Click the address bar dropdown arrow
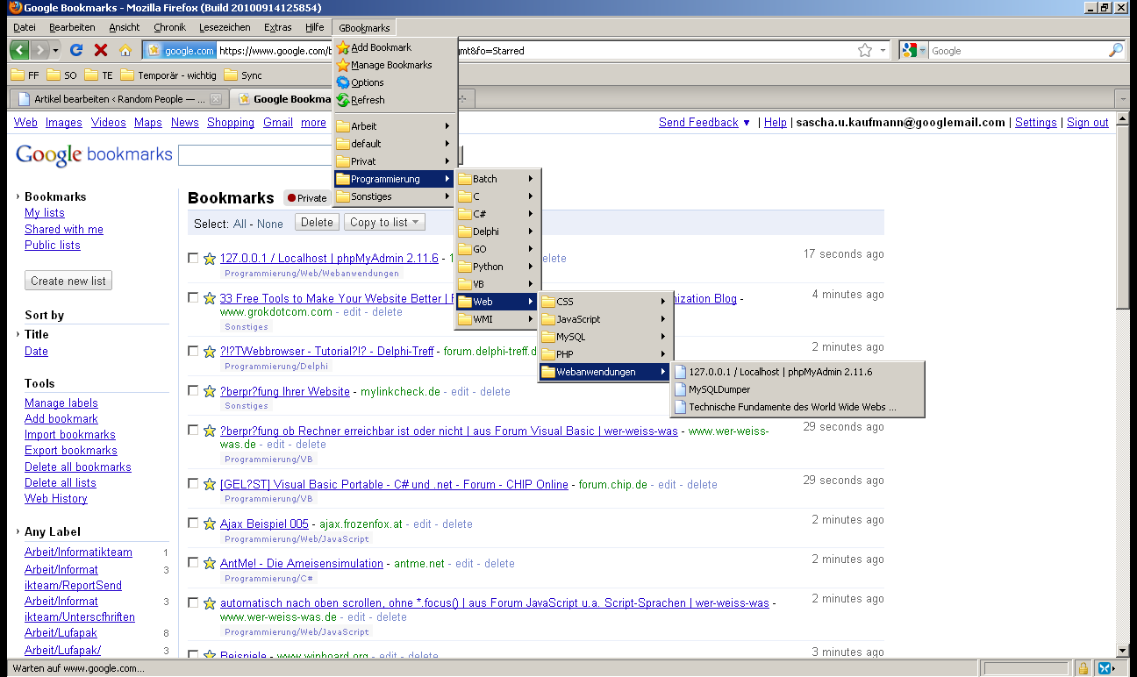 [x=883, y=50]
